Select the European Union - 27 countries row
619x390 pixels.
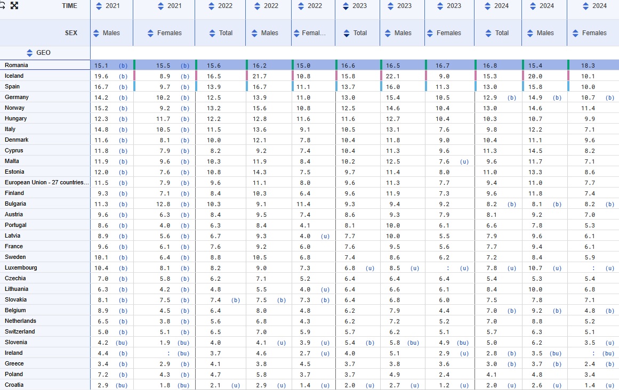coord(47,182)
